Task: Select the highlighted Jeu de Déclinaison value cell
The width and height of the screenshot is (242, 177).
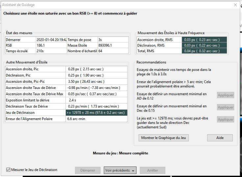Action: pos(96,113)
